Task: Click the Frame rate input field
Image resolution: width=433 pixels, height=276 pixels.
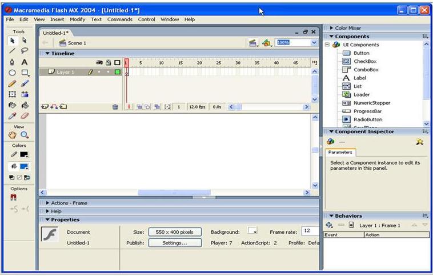Action: (x=310, y=231)
